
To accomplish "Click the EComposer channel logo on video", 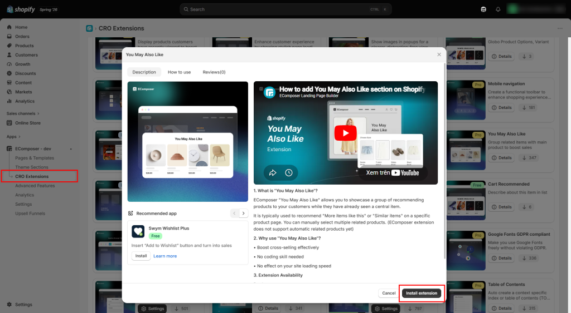I will [x=269, y=92].
